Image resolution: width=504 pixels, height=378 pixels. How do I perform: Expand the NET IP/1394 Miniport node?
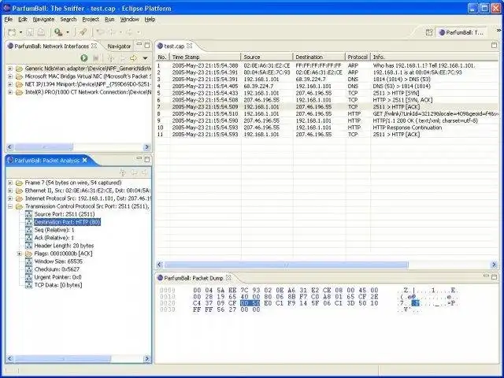pyautogui.click(x=10, y=84)
